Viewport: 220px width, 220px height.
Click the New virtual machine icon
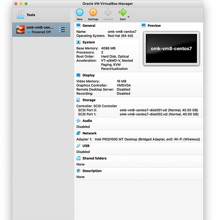coord(80,12)
